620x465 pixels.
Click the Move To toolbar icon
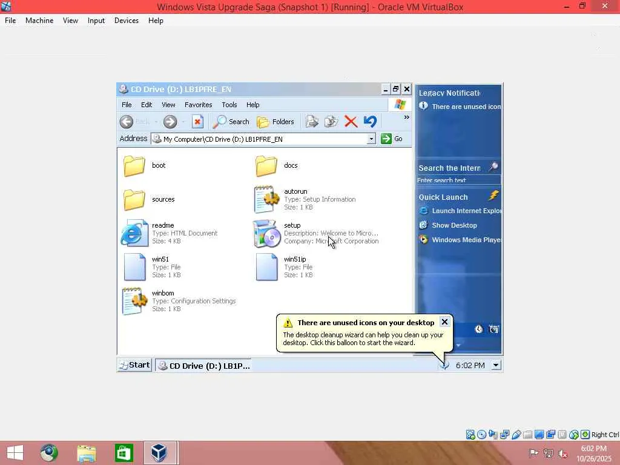coord(312,122)
